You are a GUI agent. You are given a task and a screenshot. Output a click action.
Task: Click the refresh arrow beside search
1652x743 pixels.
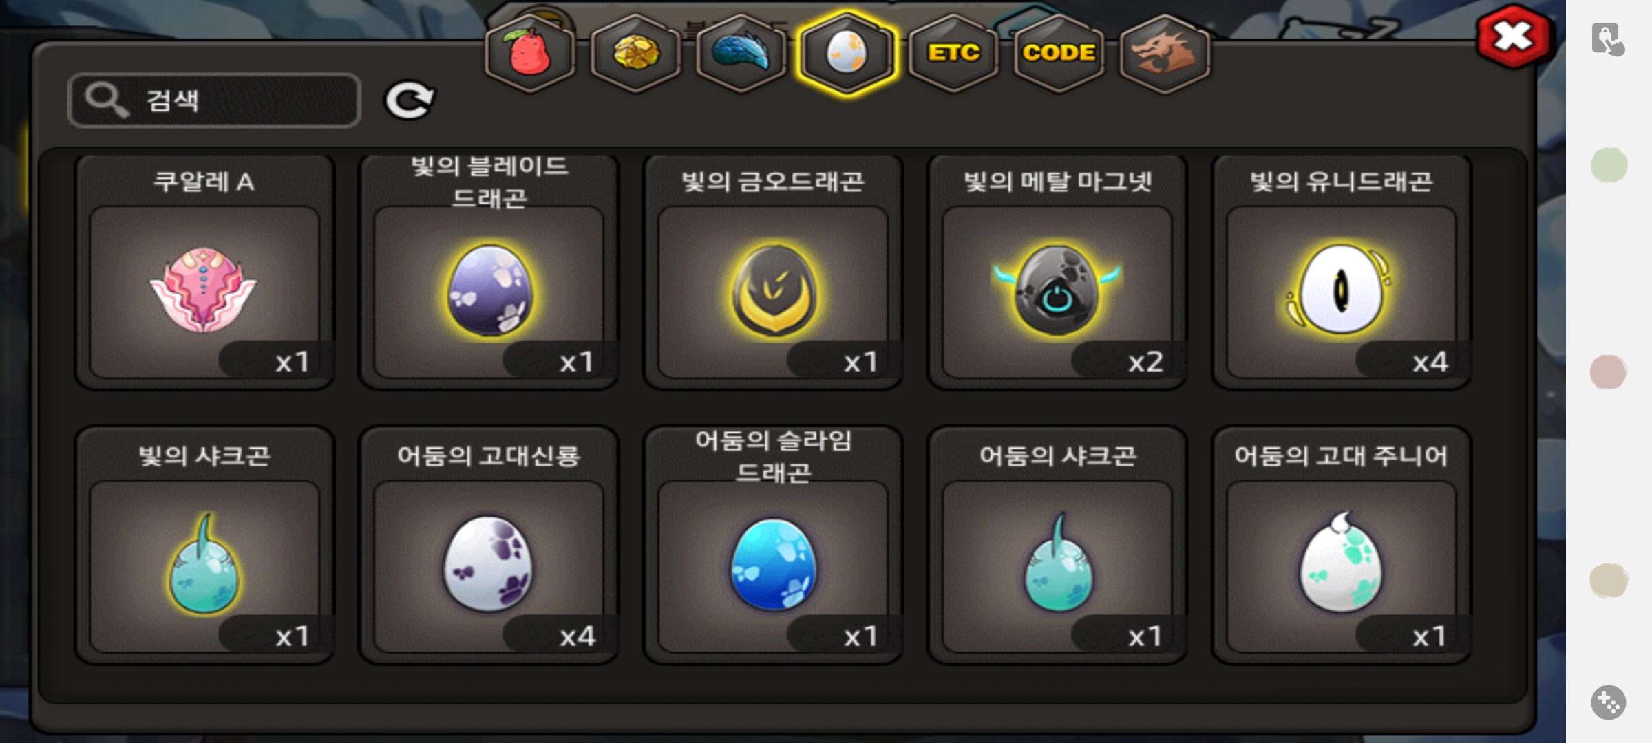(x=409, y=100)
